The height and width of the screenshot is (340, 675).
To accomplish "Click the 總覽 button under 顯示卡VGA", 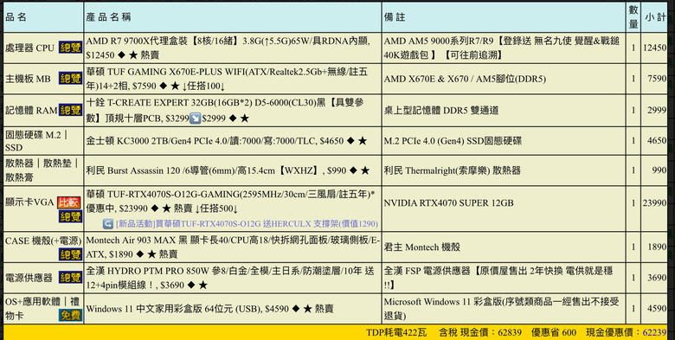I will pyautogui.click(x=70, y=216).
